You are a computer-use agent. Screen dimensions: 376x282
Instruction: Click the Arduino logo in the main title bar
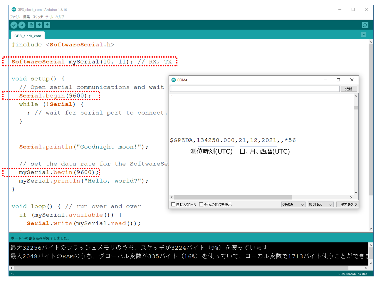click(x=14, y=9)
